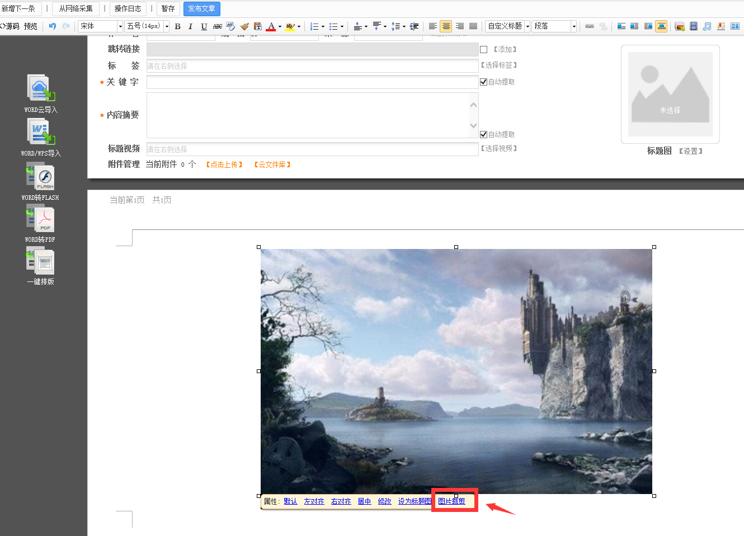Viewport: 744px width, 536px height.
Task: Insert a map from toolbar
Action: pyautogui.click(x=721, y=26)
